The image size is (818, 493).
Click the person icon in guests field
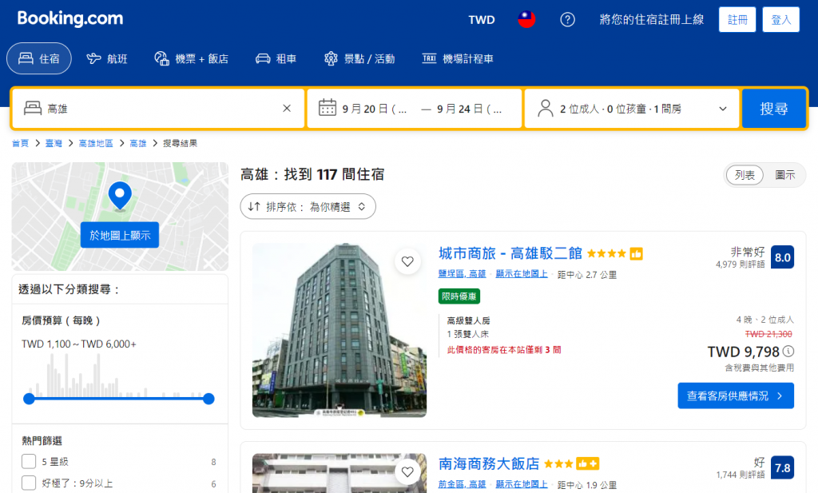point(545,108)
